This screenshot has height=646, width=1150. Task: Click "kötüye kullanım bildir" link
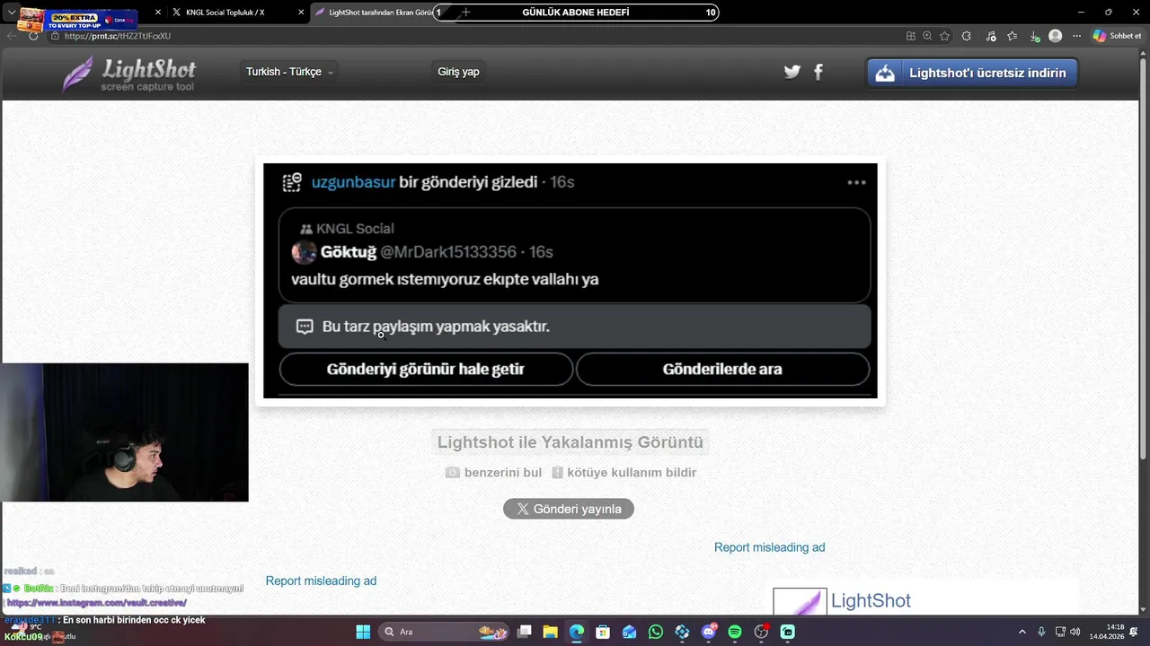click(624, 472)
